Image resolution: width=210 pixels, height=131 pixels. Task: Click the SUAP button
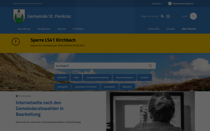[76, 78]
